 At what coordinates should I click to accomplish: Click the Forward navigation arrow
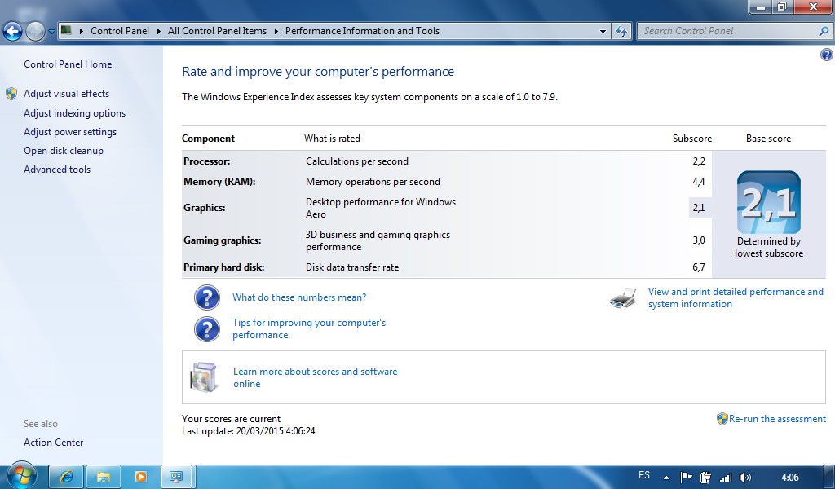35,32
